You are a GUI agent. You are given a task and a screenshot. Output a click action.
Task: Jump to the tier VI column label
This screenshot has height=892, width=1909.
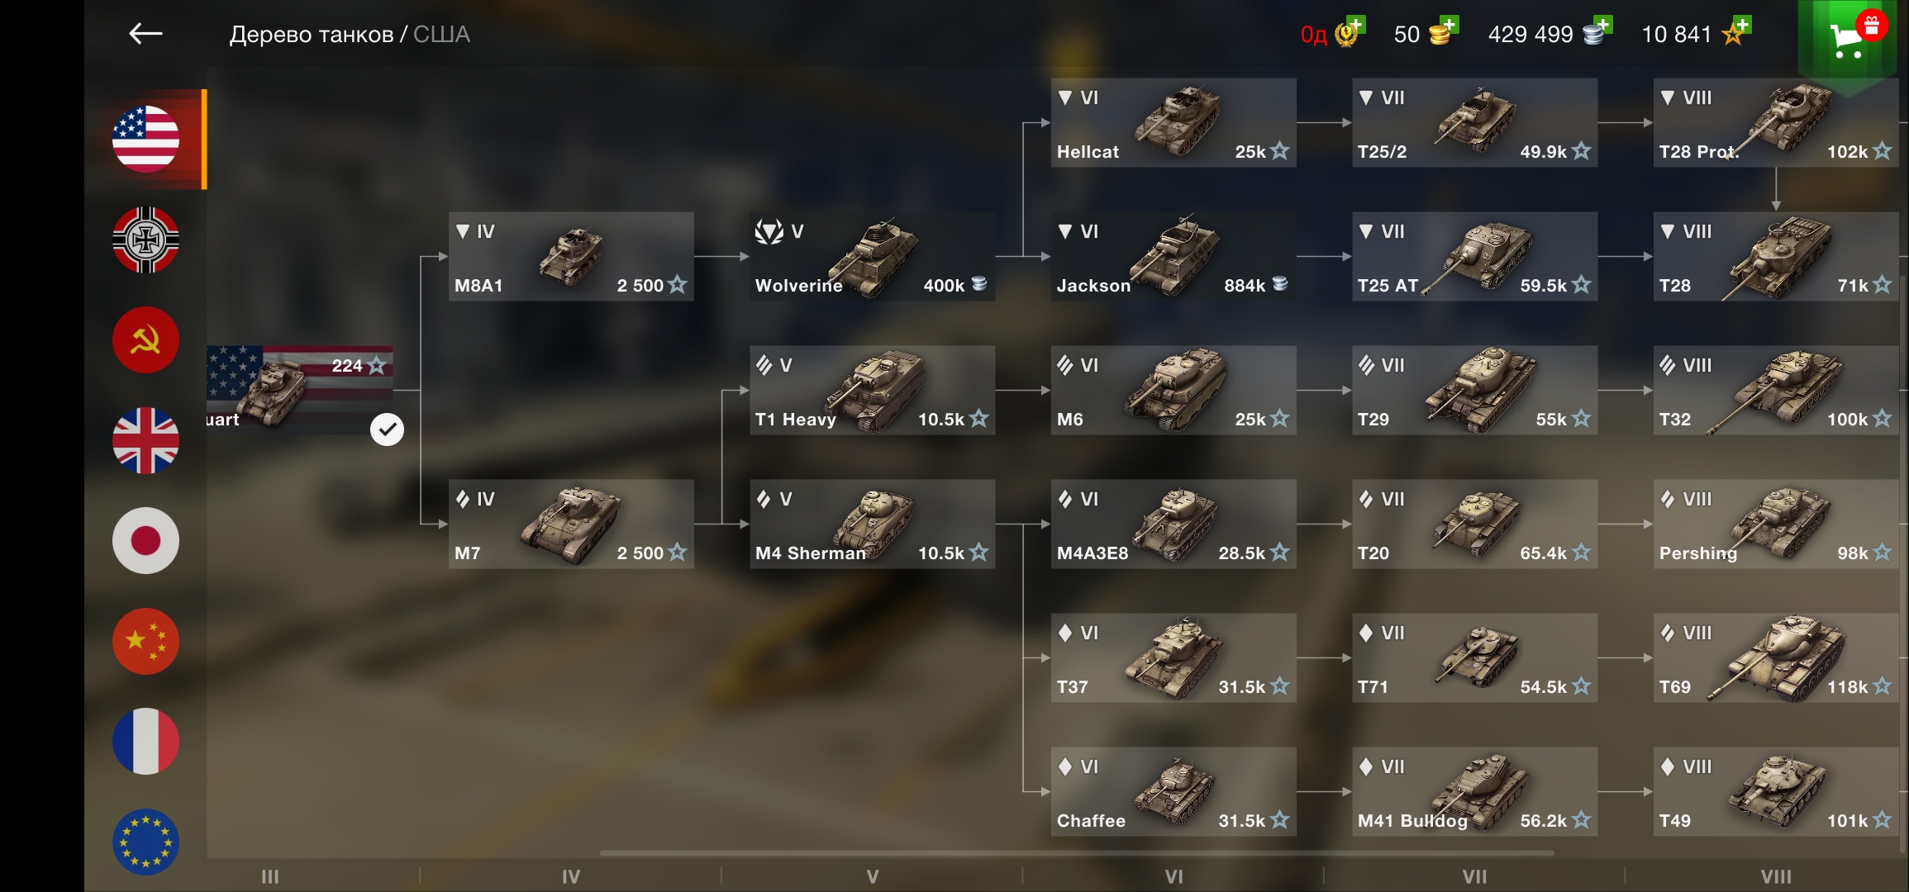click(1173, 876)
